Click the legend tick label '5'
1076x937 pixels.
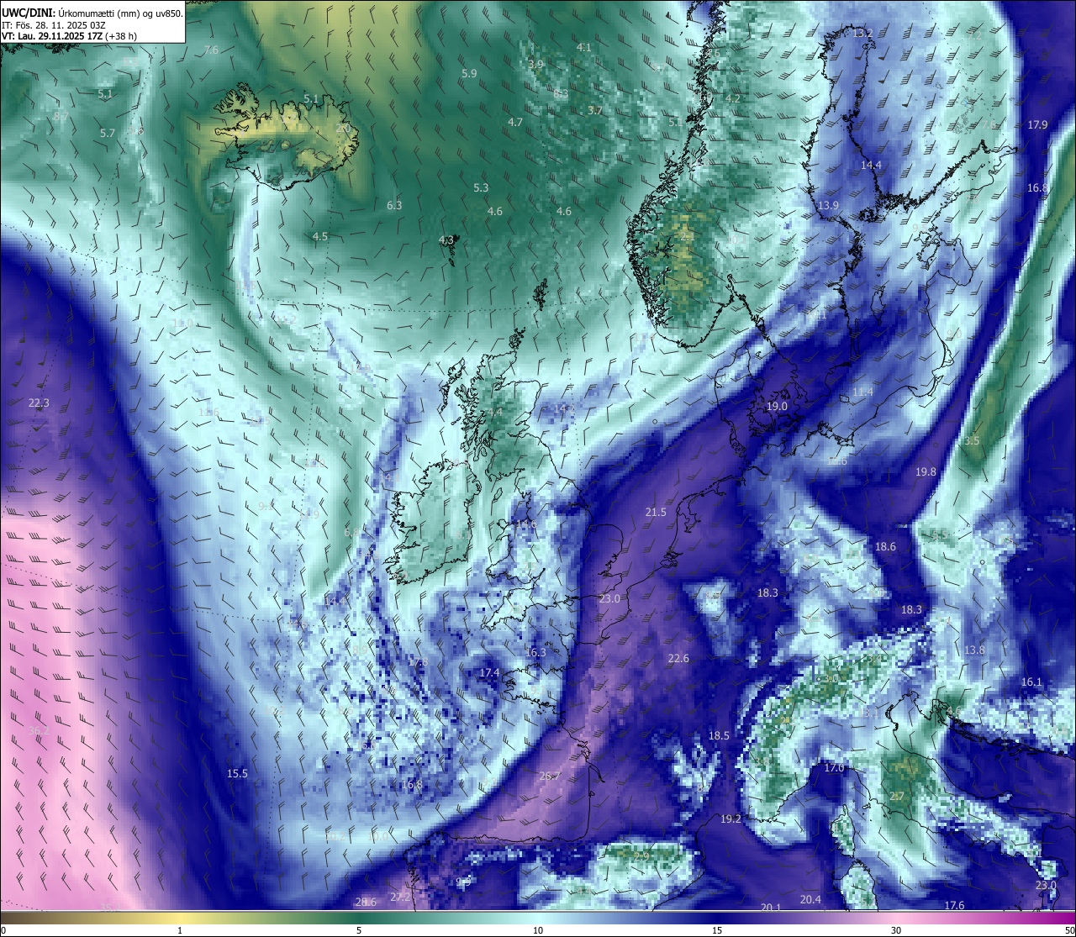[359, 930]
